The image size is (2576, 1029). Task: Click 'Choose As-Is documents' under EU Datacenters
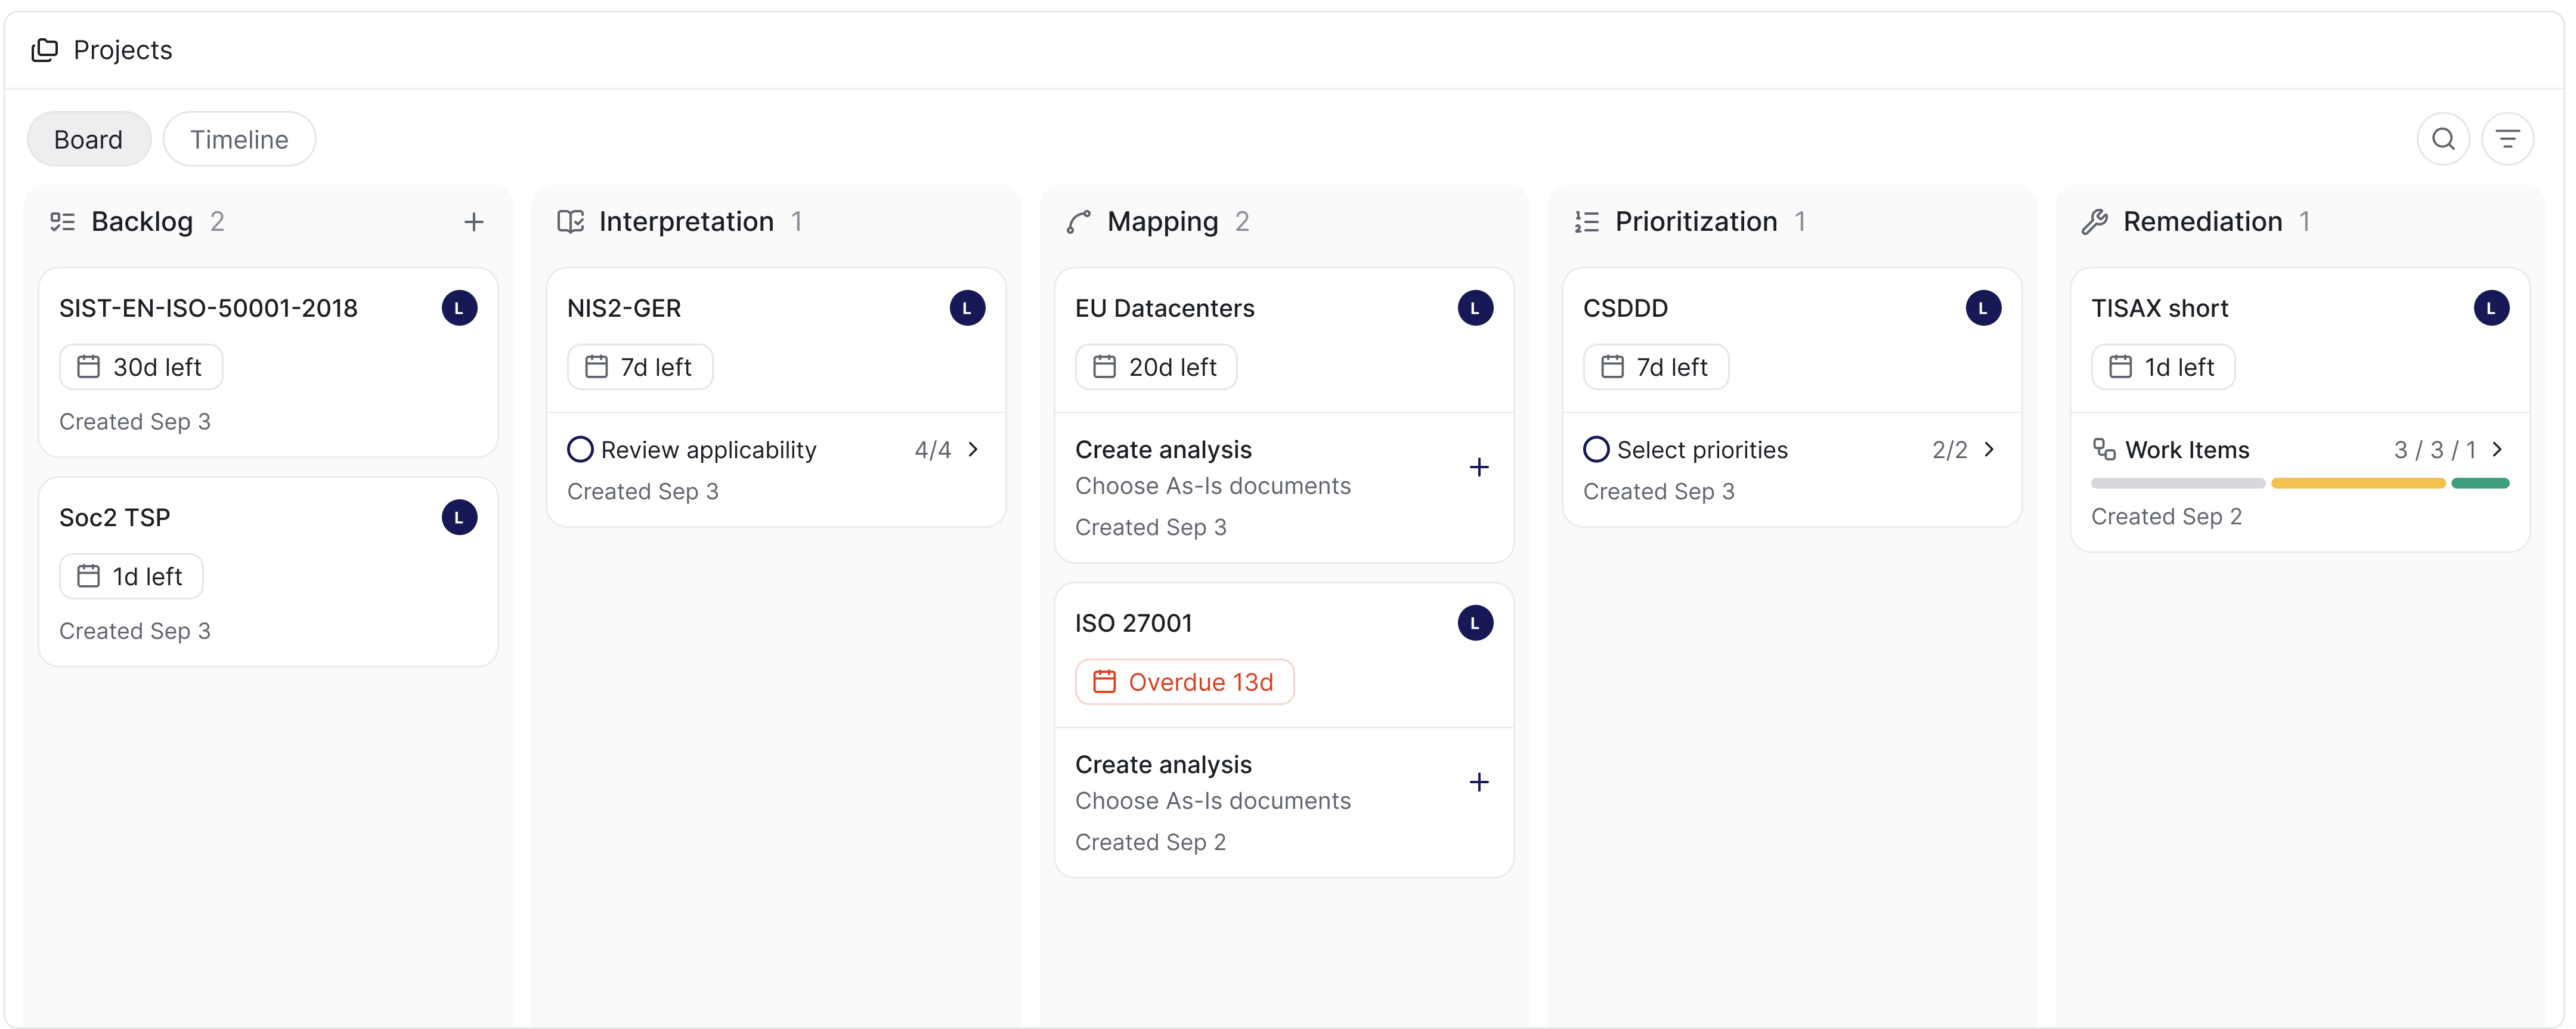[x=1212, y=486]
